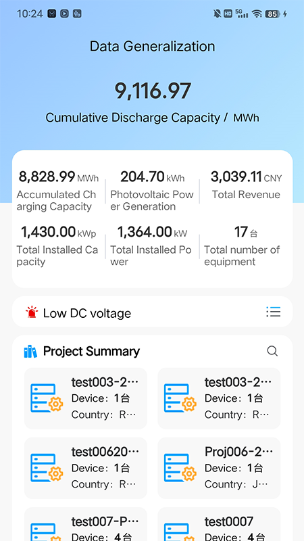
Task: Open the first test003-2 project card
Action: (x=86, y=398)
